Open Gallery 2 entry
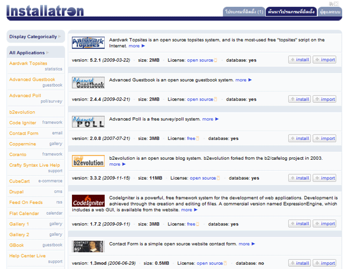 [19, 235]
